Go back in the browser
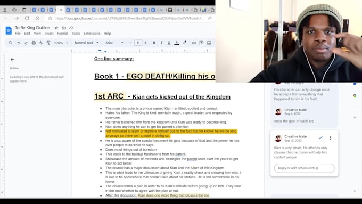Viewport: 362px width, 204px height. 6,18
